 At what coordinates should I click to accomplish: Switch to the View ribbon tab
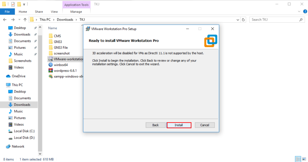[54, 12]
